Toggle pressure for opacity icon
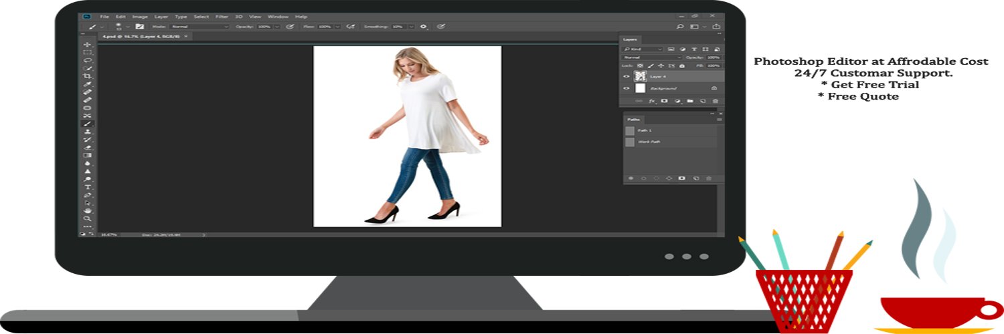This screenshot has height=334, width=1004. pyautogui.click(x=290, y=27)
